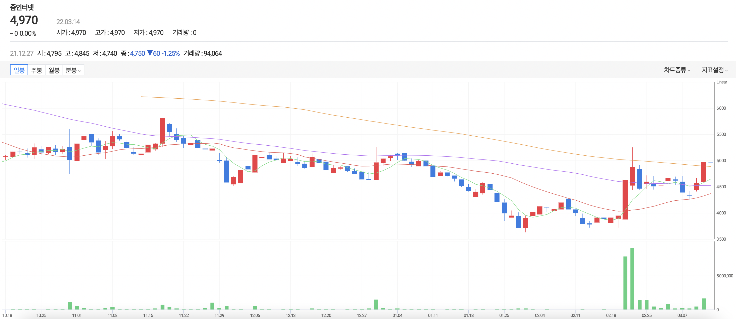The height and width of the screenshot is (319, 736).
Task: Expand the 차트종류 chart type menu
Action: pos(677,70)
